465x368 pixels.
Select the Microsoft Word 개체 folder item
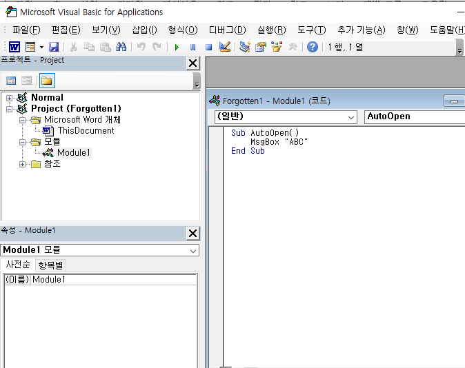click(82, 119)
